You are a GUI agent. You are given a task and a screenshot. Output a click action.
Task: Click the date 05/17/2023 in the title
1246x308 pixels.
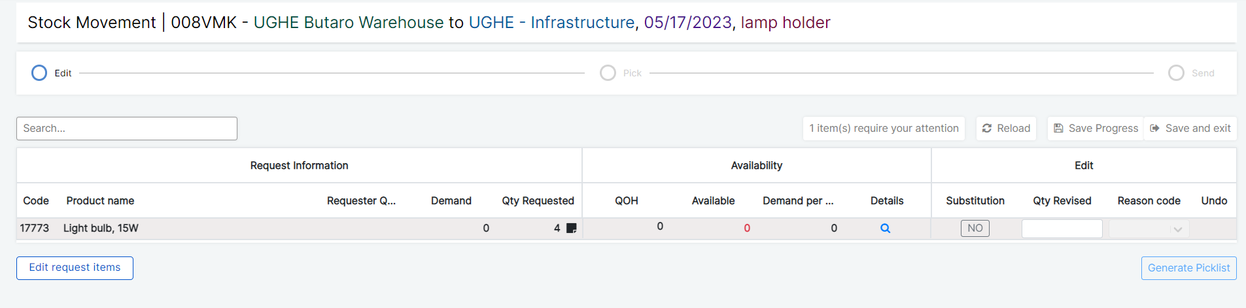click(x=687, y=23)
